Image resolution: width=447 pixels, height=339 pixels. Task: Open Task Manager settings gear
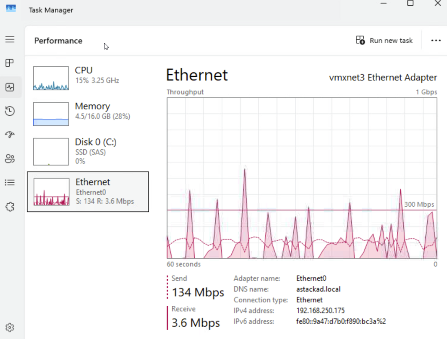(x=10, y=327)
